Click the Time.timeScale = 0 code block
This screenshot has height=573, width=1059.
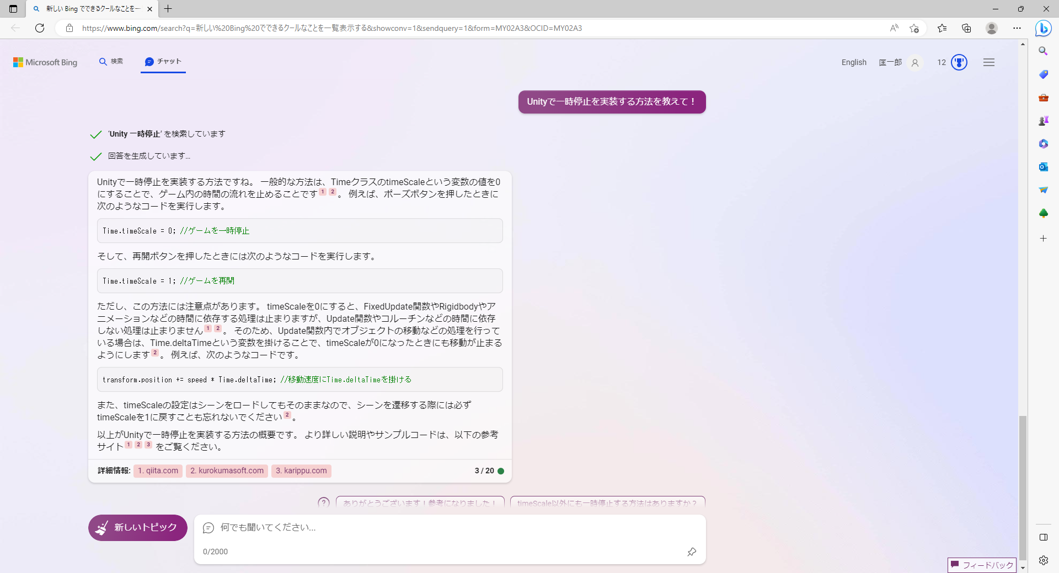pos(300,231)
